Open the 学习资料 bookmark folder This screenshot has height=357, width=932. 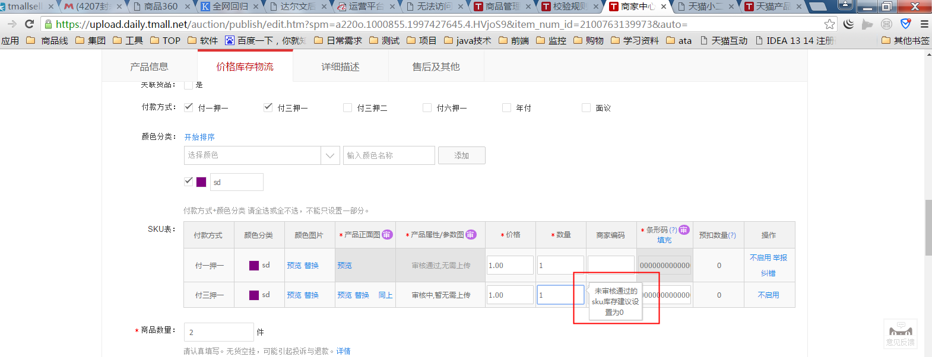[x=635, y=40]
